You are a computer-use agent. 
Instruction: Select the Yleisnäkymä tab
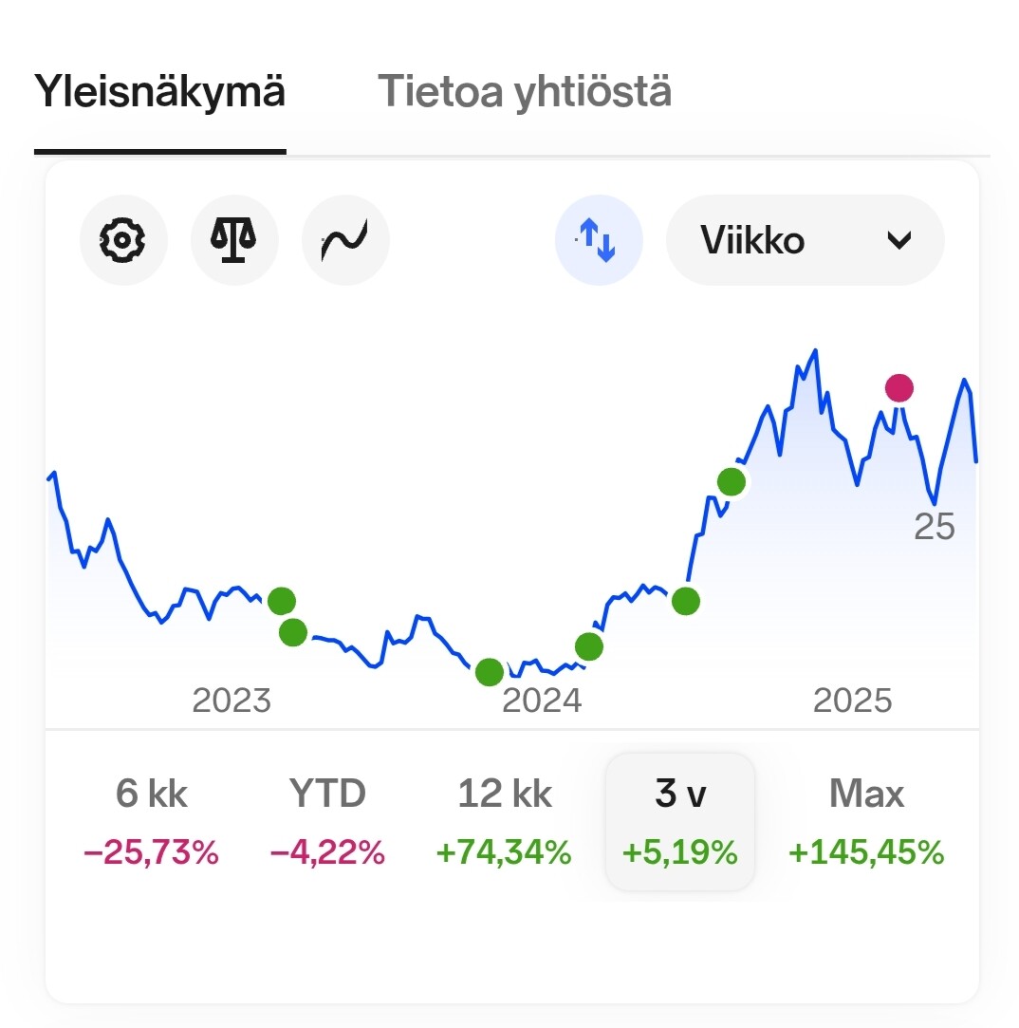160,91
